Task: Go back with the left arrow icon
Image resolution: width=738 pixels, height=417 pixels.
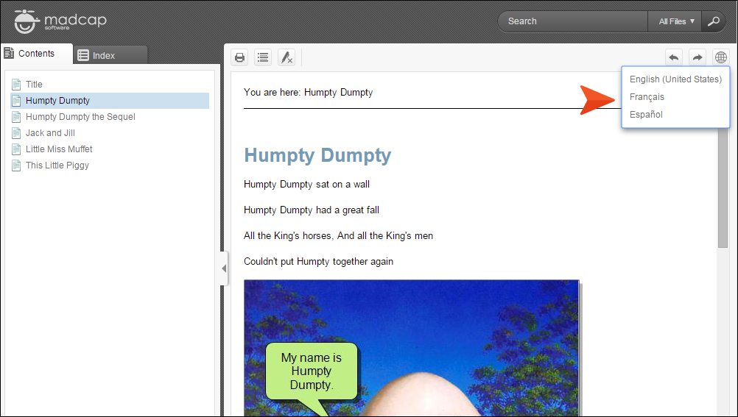Action: point(674,57)
